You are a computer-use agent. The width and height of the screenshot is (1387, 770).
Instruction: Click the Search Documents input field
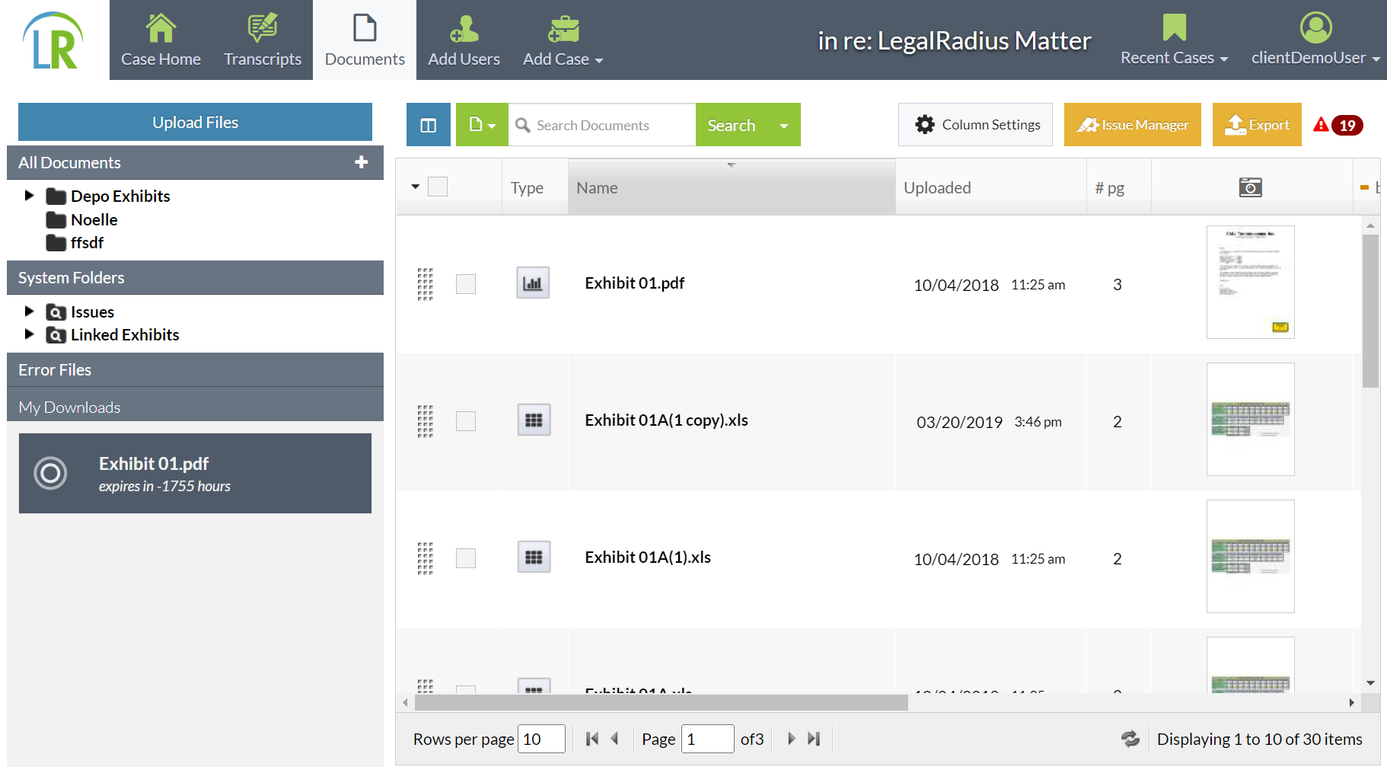click(602, 124)
